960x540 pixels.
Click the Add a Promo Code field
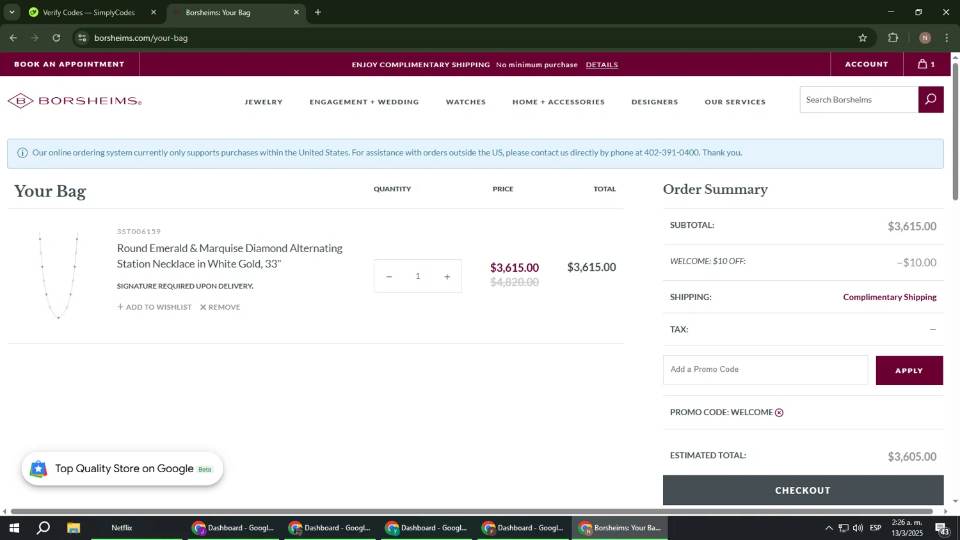click(x=765, y=370)
